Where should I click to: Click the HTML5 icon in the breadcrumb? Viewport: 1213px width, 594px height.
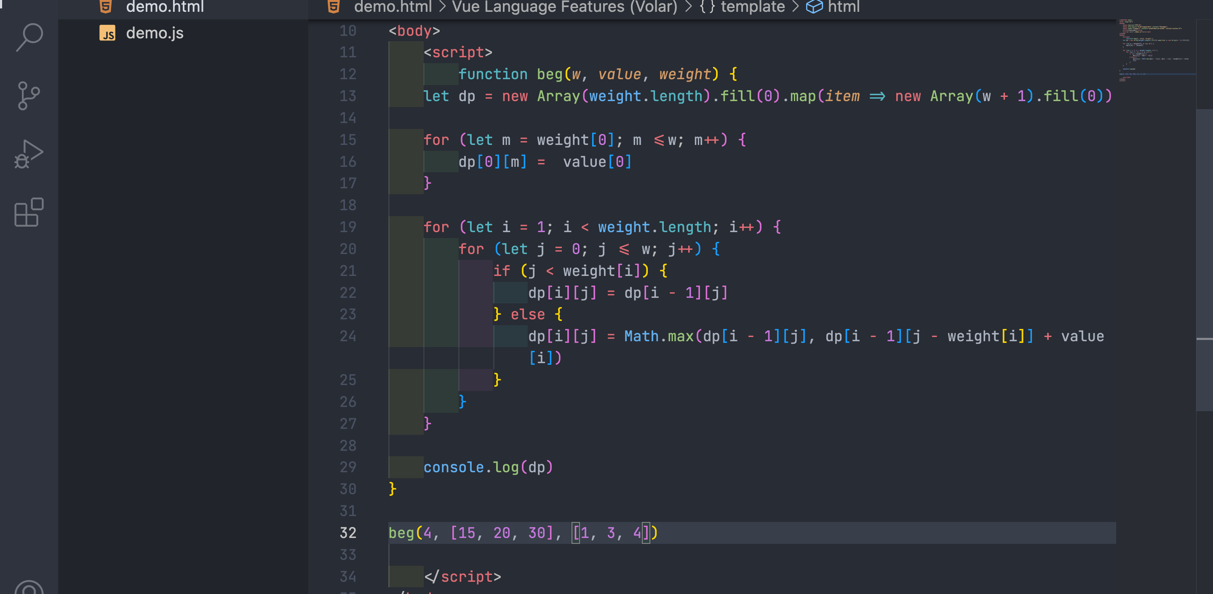point(334,7)
